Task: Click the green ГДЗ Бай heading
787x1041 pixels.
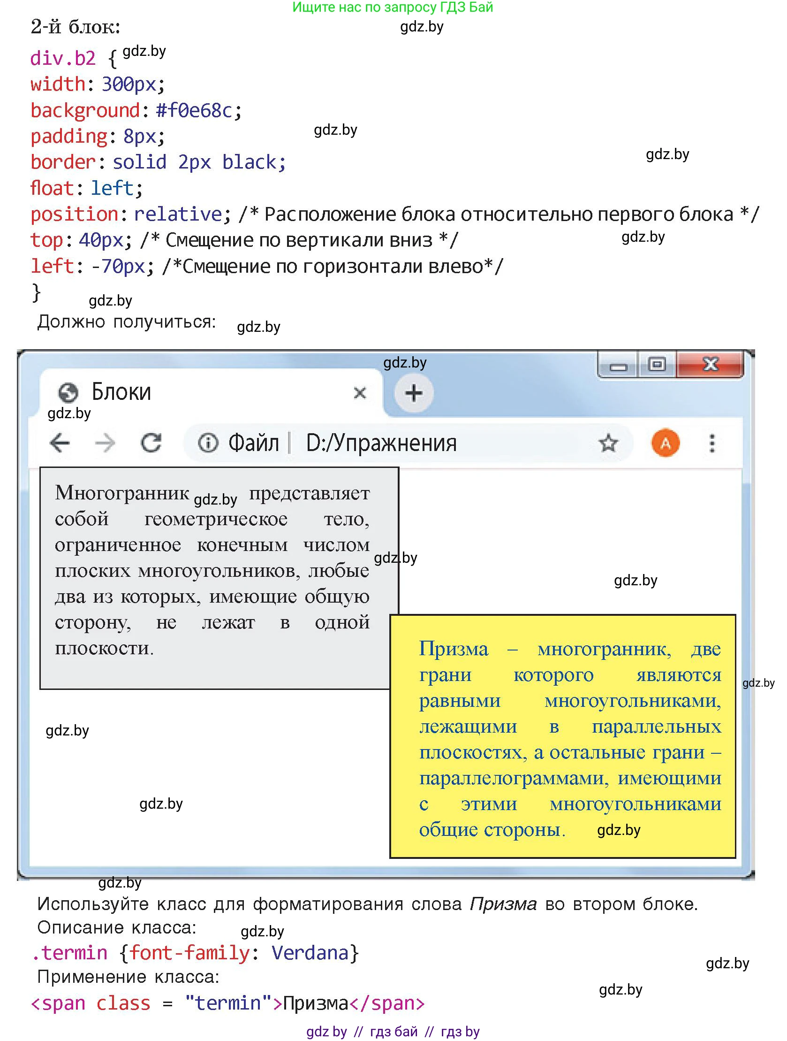Action: point(393,8)
